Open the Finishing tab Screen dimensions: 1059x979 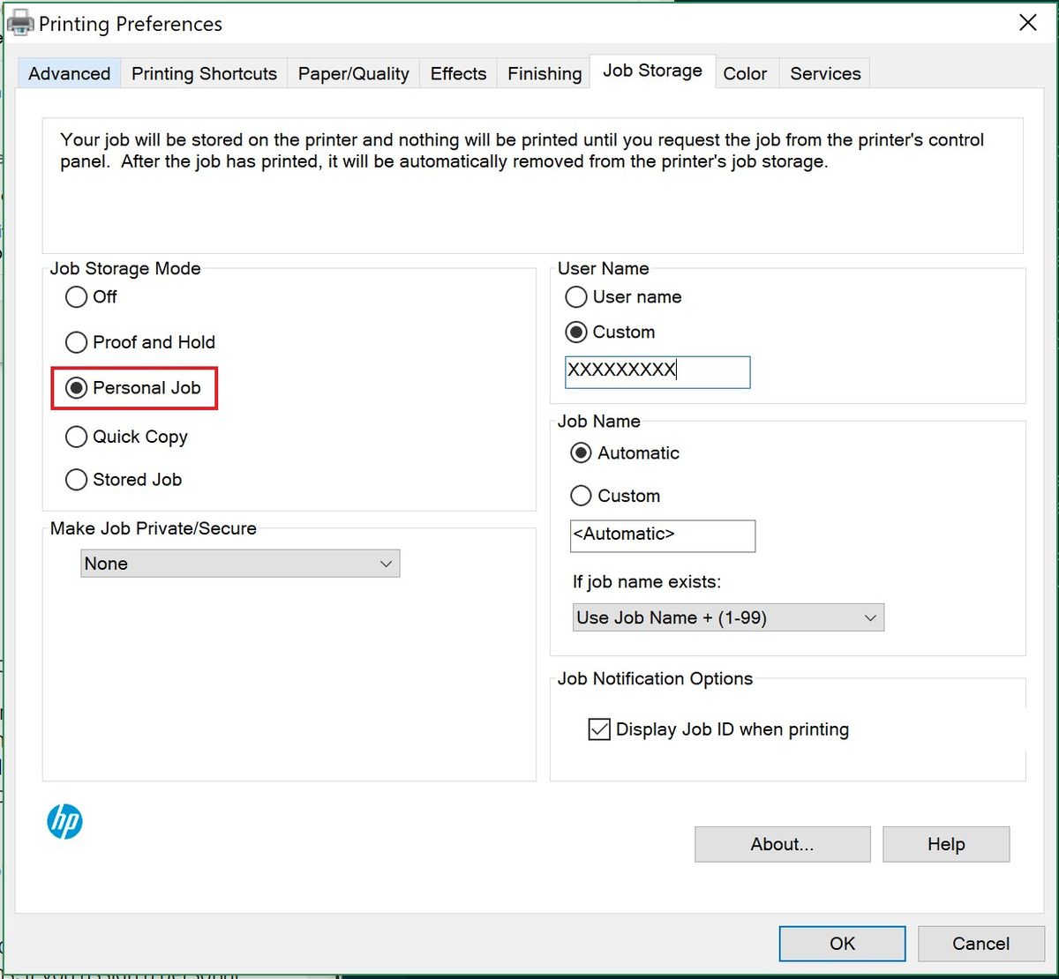click(x=545, y=73)
